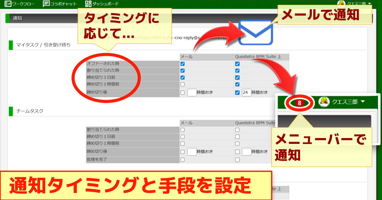
Task: Click the workflow checklist icon
Action: coord(8,4)
